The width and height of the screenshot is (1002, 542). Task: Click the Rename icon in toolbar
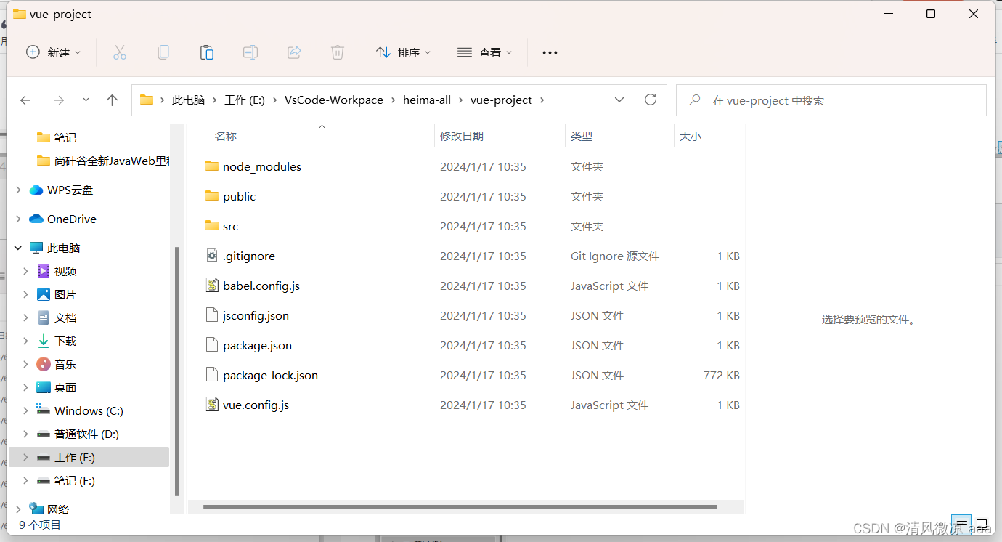coord(250,52)
